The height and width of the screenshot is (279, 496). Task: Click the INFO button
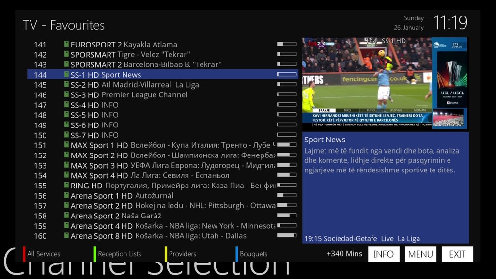(384, 254)
